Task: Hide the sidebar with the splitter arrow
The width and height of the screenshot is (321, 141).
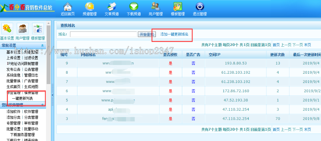Action: tap(53, 95)
